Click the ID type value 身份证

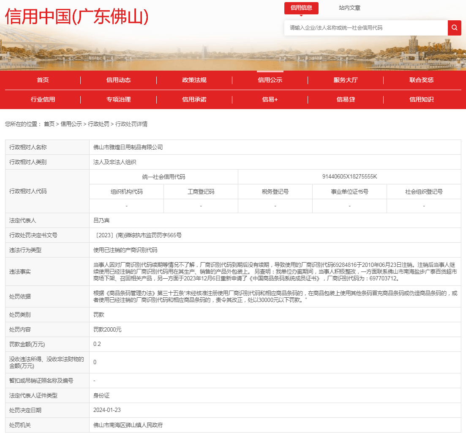(x=101, y=395)
